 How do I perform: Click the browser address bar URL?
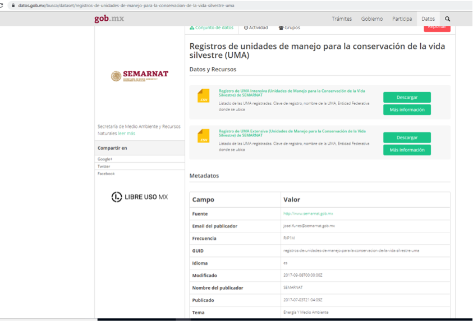(x=126, y=6)
